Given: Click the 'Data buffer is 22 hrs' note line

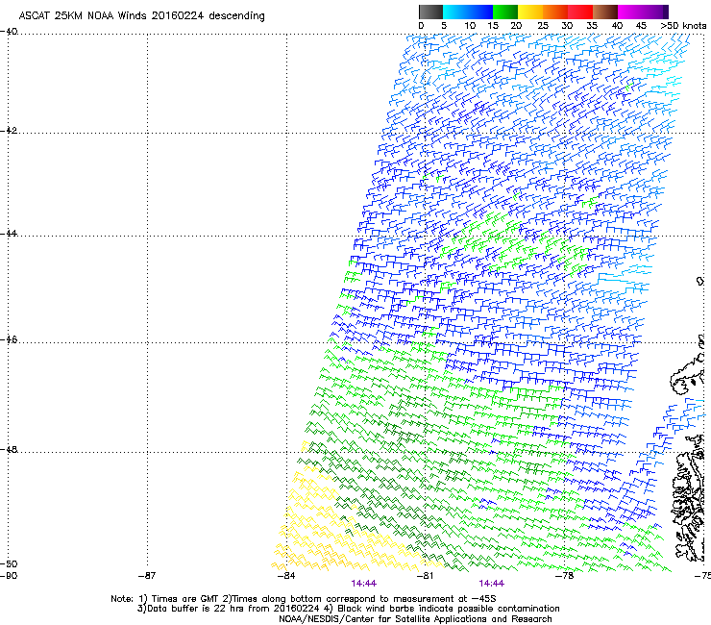Looking at the screenshot, I should [348, 609].
